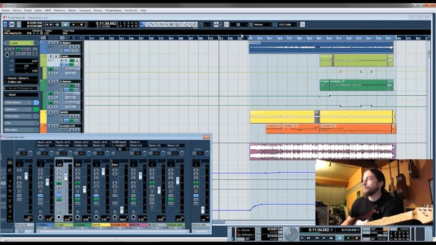Click the rightmost toolbar color icon
The width and height of the screenshot is (436, 245).
[303, 24]
